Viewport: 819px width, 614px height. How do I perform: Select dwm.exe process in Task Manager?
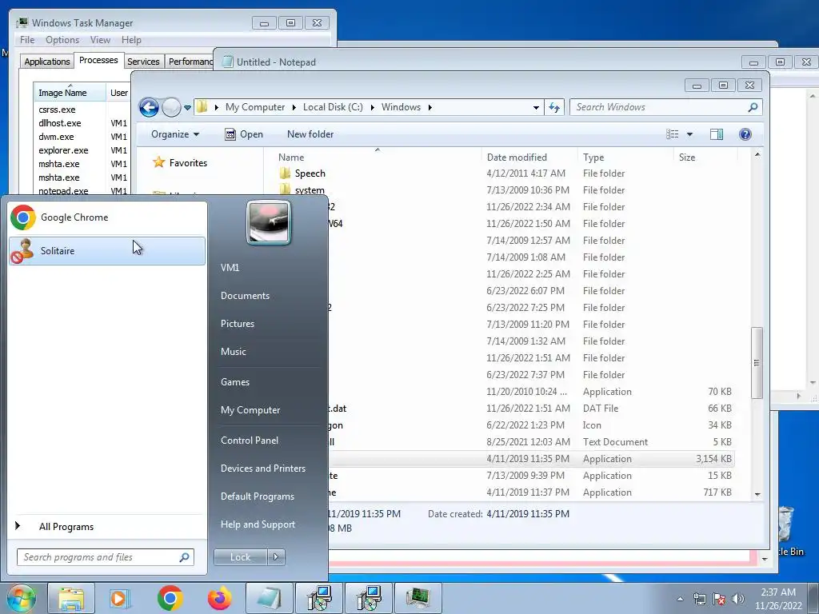pyautogui.click(x=56, y=137)
